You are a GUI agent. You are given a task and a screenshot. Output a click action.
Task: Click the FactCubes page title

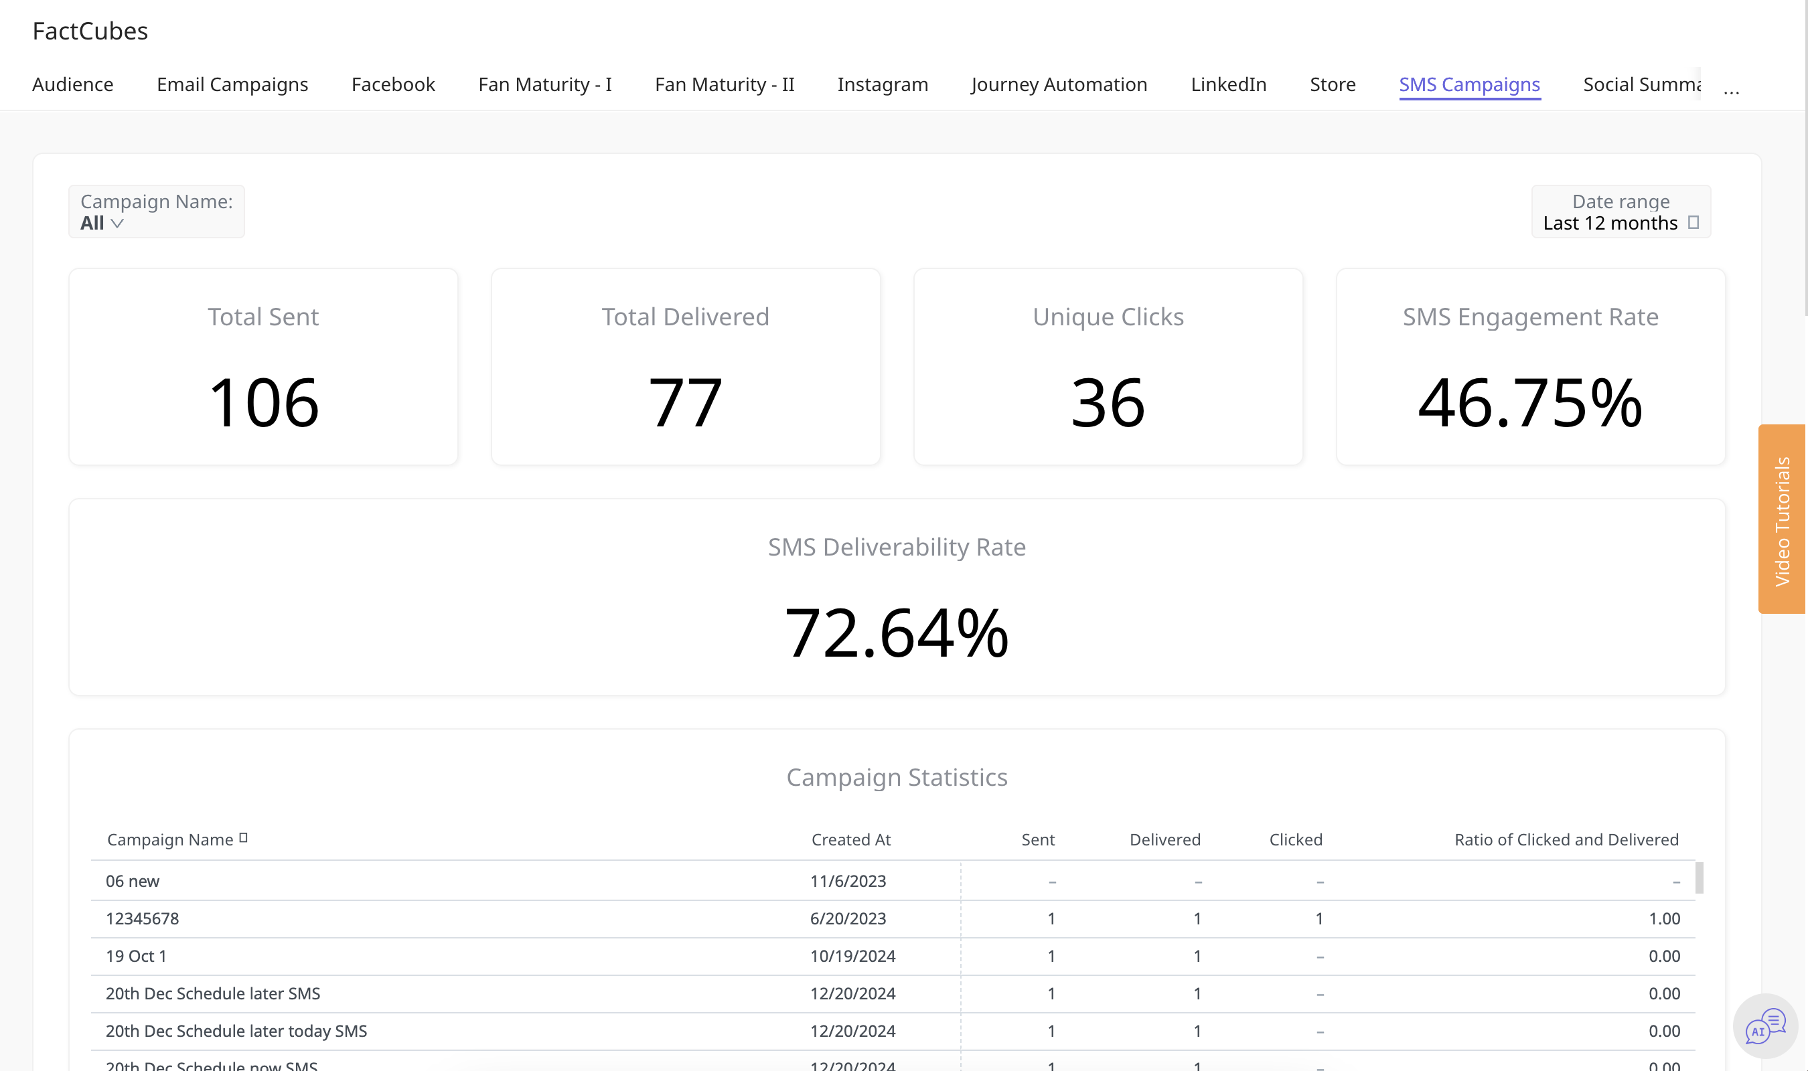click(90, 31)
